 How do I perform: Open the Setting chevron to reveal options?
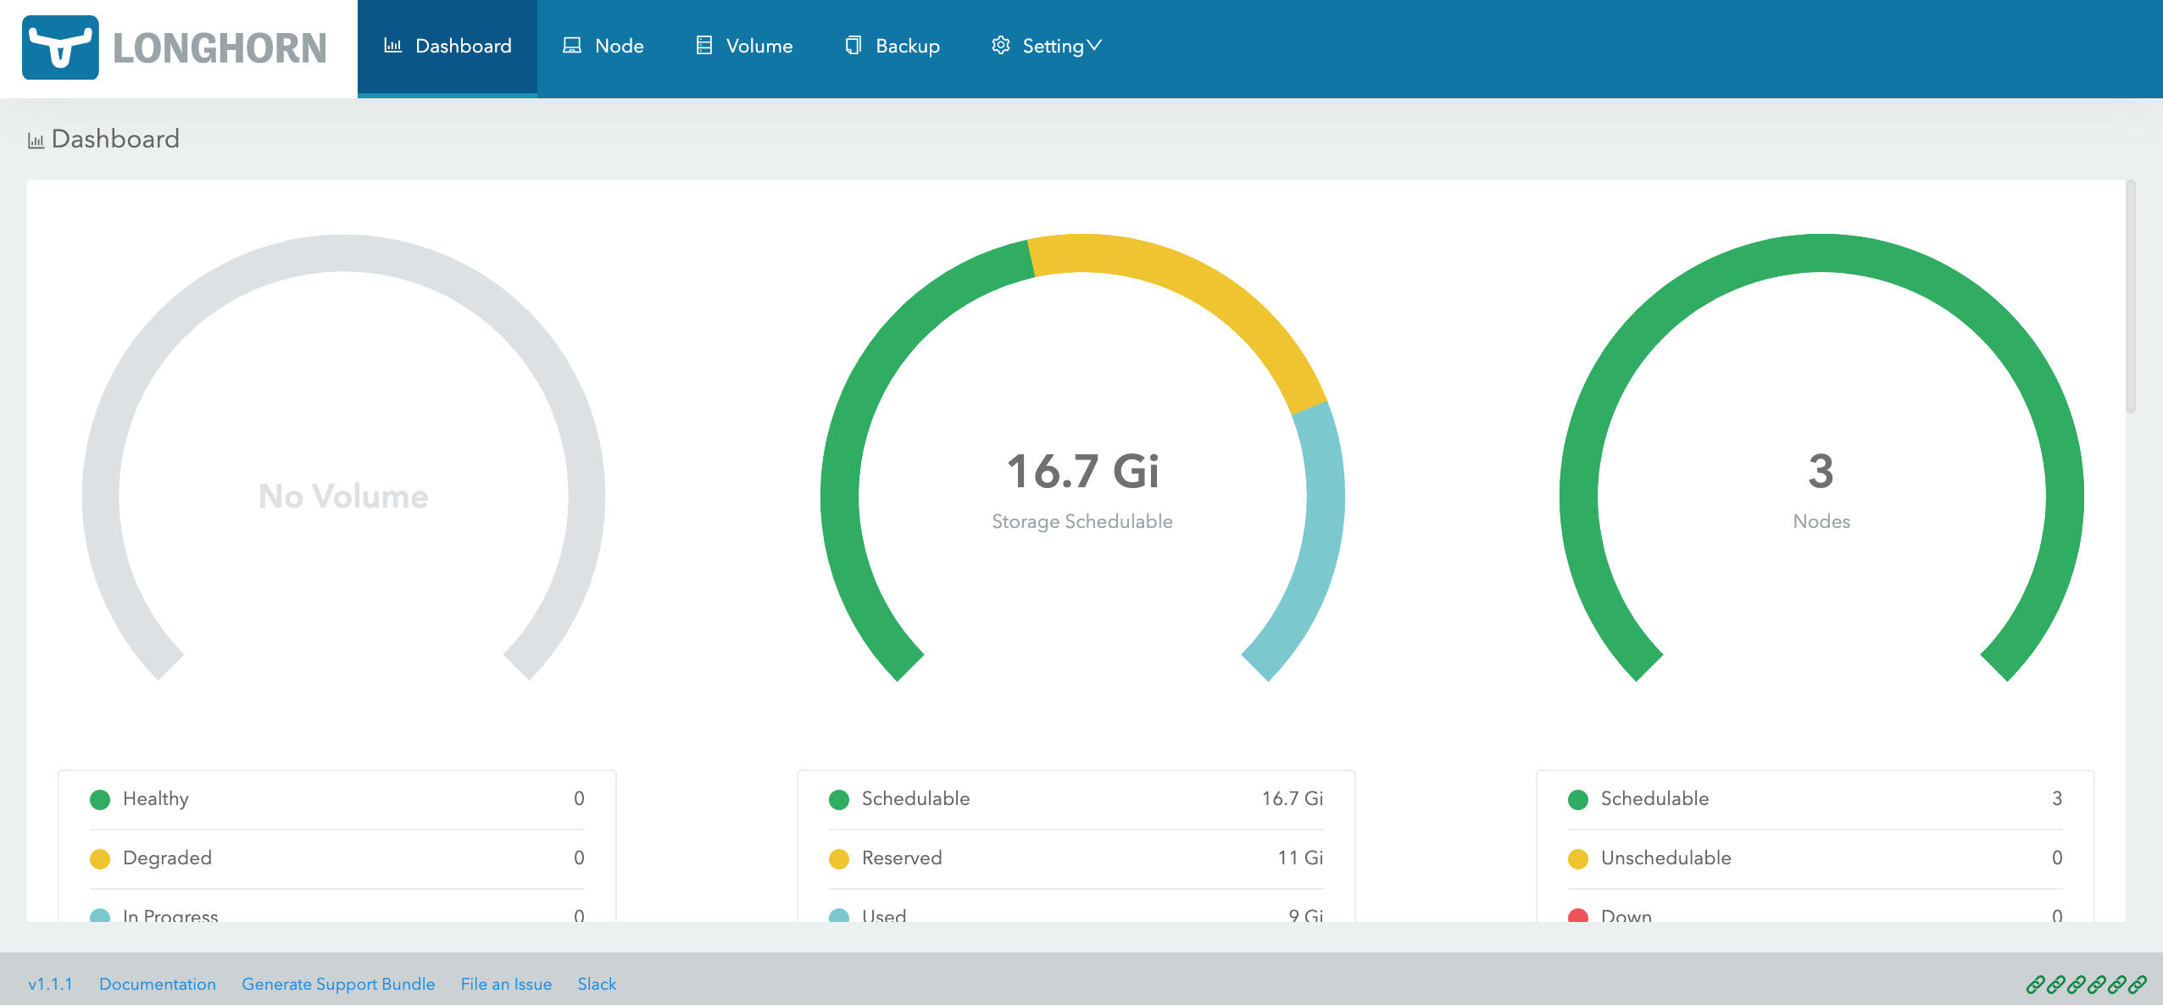[1096, 45]
